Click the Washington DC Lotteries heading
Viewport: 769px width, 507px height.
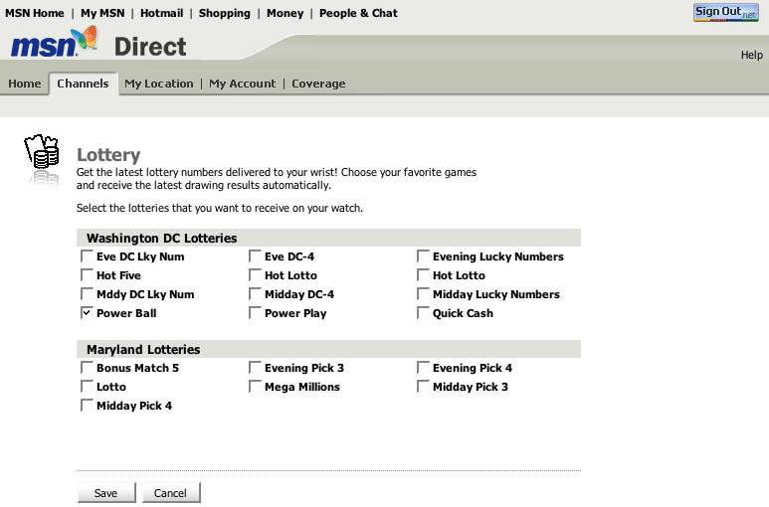click(162, 238)
